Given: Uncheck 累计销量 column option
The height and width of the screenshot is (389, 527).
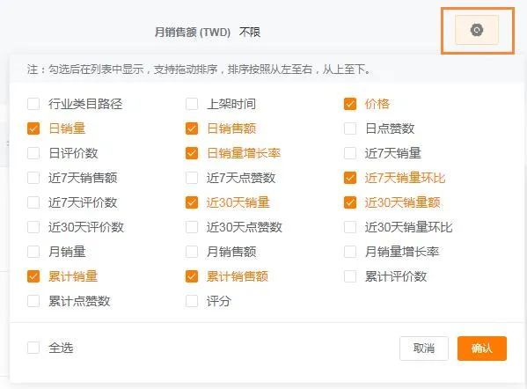Looking at the screenshot, I should click(x=33, y=276).
